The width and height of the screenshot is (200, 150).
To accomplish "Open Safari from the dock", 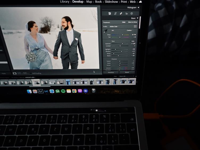I will point(52,91).
